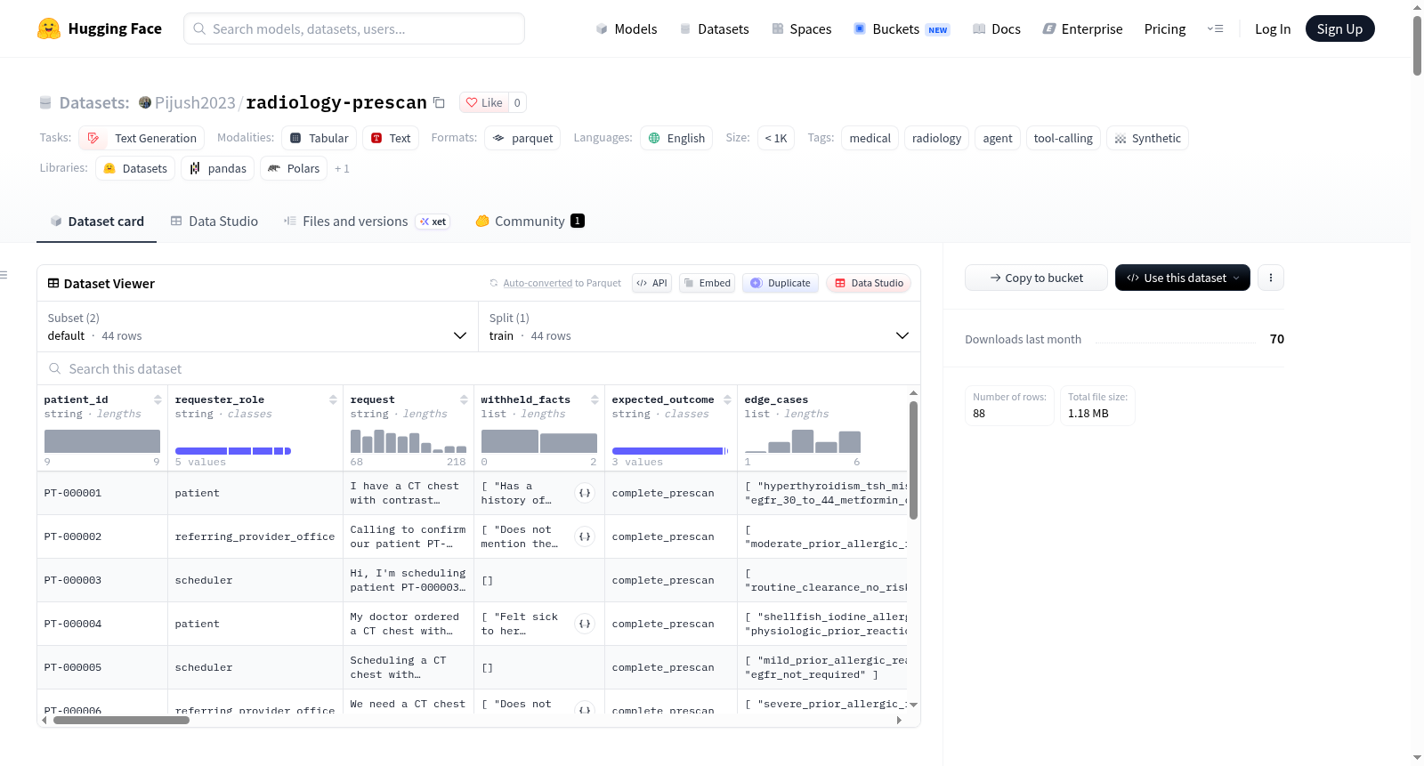Screen dimensions: 1424x766
Task: Click the Embed button
Action: [x=707, y=283]
